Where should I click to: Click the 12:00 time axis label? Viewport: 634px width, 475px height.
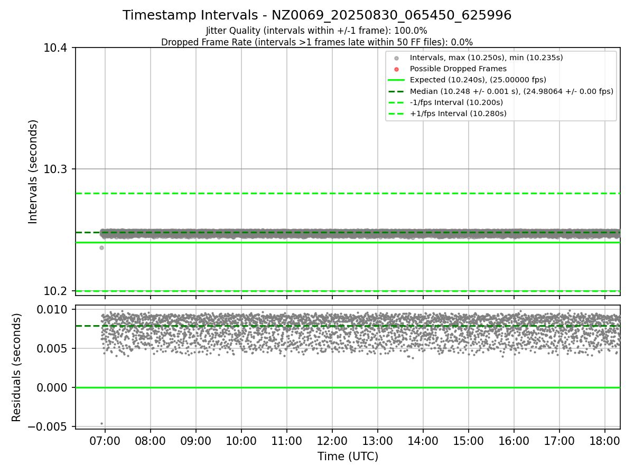(332, 440)
